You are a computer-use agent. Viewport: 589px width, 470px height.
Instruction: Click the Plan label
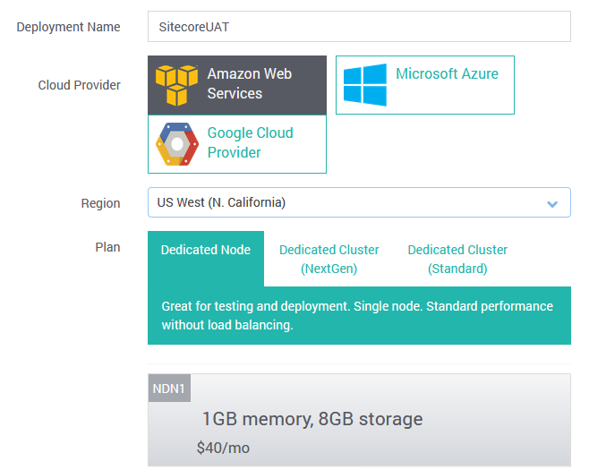(x=107, y=247)
